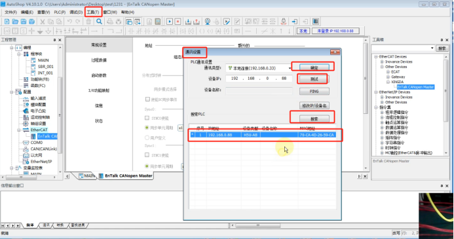Open the 帮助(H) menu
454x239 pixels.
128,12
